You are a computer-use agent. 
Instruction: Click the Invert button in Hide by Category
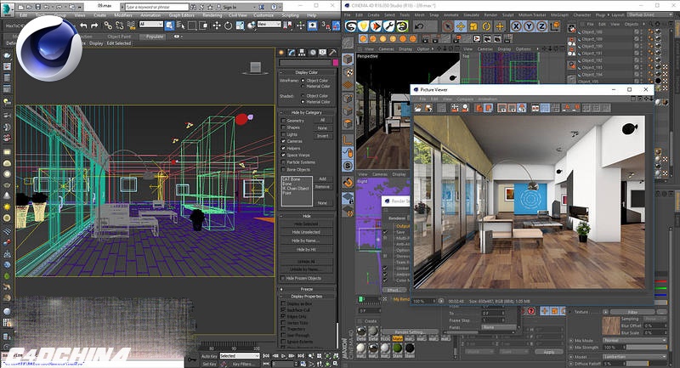(322, 136)
